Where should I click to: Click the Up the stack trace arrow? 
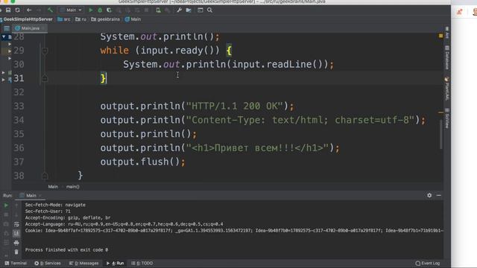click(x=16, y=205)
